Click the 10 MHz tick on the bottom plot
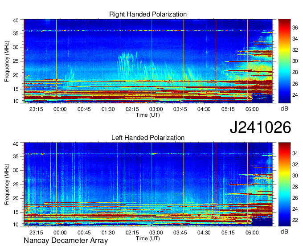 point(16,225)
